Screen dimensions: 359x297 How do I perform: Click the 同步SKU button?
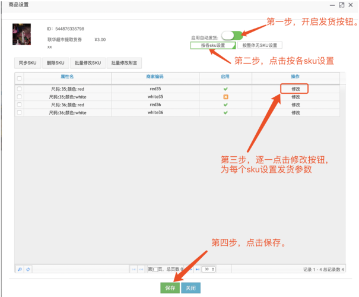(28, 63)
